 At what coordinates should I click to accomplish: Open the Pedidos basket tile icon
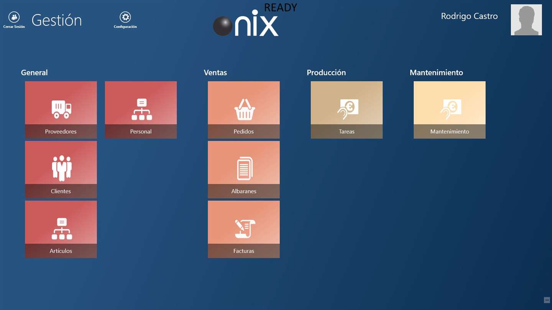(x=245, y=109)
